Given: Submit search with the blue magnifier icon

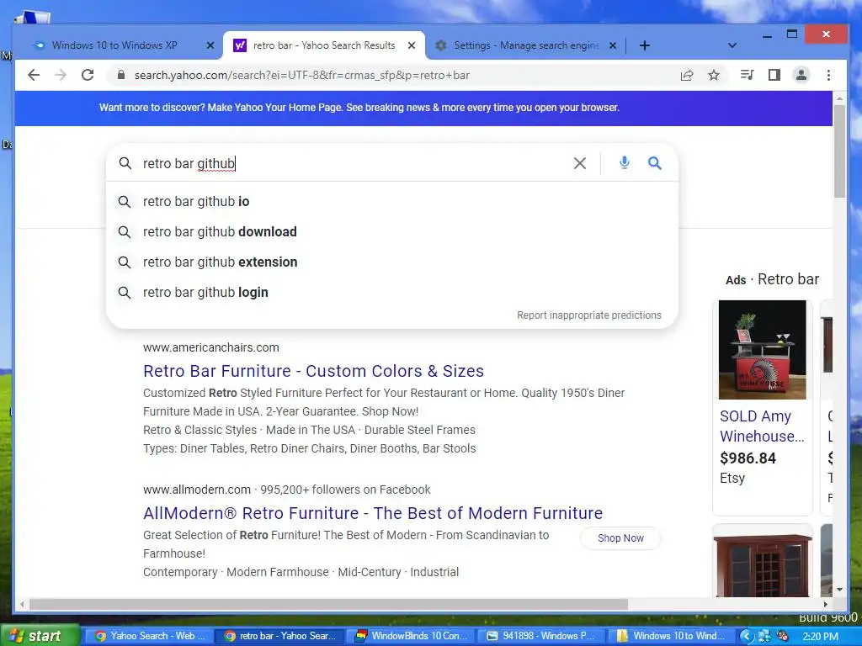Looking at the screenshot, I should pyautogui.click(x=654, y=162).
